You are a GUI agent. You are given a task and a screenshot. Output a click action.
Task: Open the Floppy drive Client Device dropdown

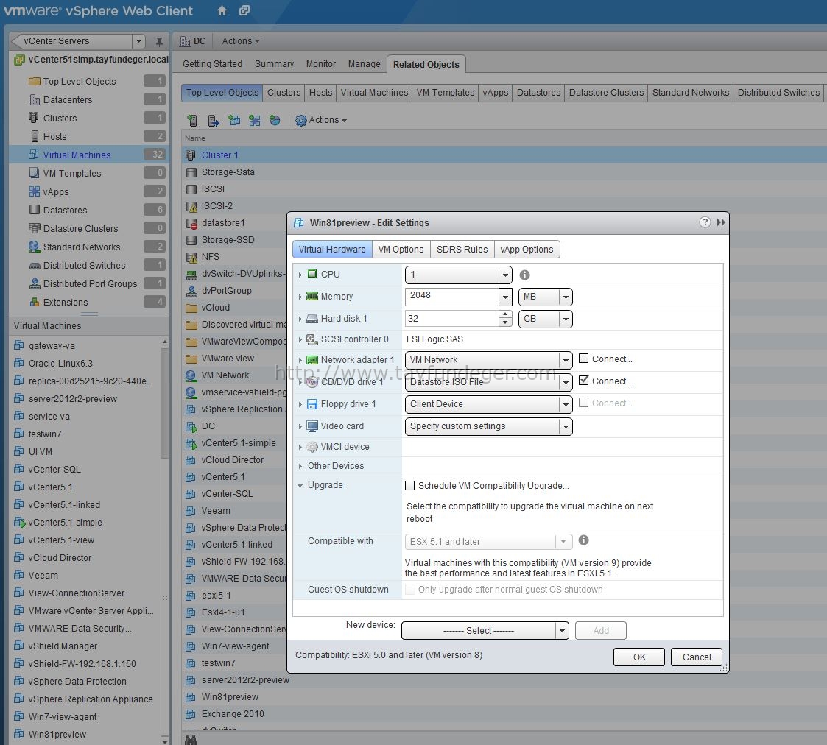tap(566, 404)
